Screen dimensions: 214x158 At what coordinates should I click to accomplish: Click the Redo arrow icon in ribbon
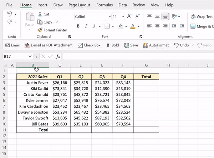click(10, 22)
